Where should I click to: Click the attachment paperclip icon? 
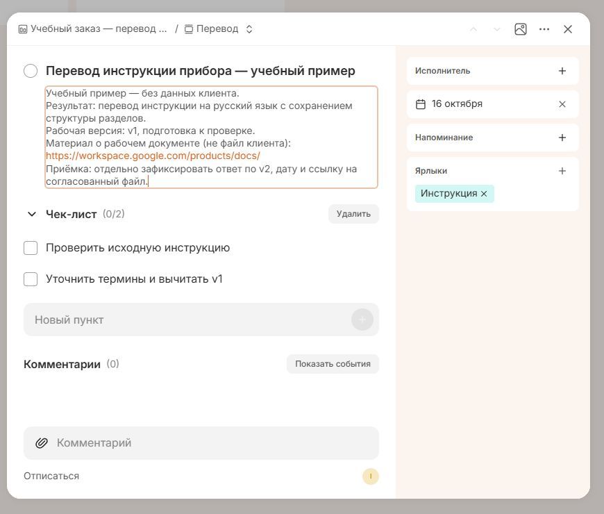(x=42, y=443)
